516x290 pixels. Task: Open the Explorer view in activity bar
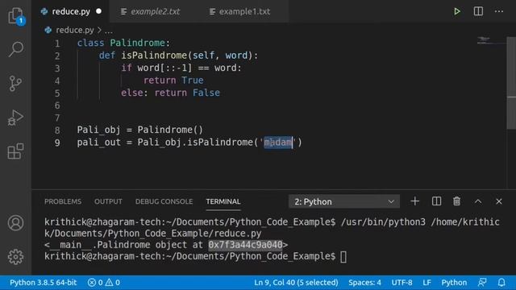pos(15,15)
